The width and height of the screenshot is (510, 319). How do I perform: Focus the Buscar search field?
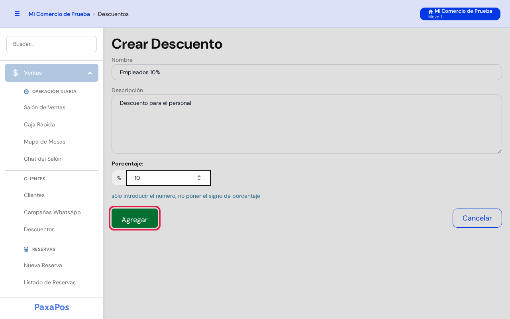click(51, 44)
